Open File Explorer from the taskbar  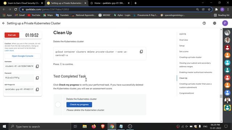click(x=84, y=126)
